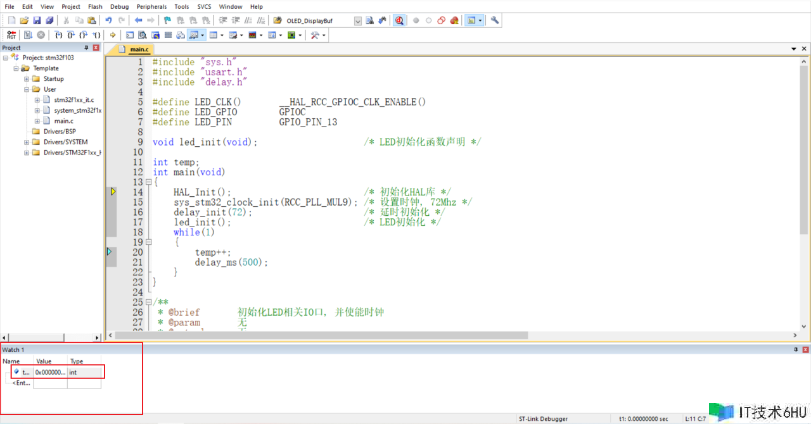The height and width of the screenshot is (424, 811).
Task: Select the Drivers/BSP folder
Action: (x=59, y=132)
